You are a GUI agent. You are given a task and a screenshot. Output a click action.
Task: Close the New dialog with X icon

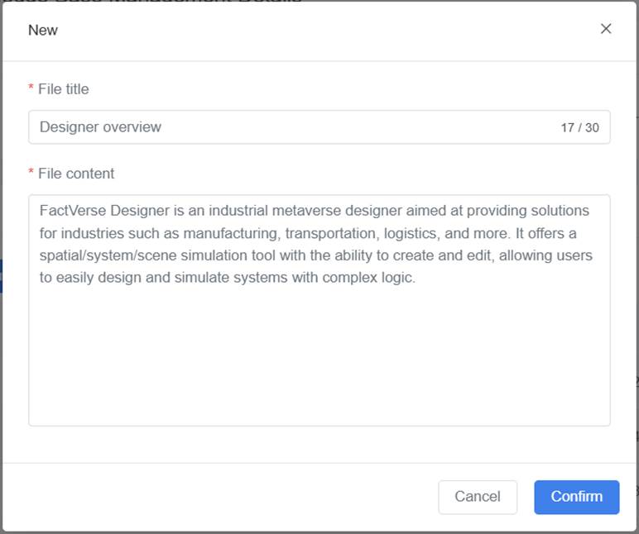click(x=606, y=29)
